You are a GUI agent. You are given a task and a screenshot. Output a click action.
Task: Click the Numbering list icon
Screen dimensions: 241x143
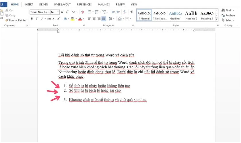tap(97, 12)
